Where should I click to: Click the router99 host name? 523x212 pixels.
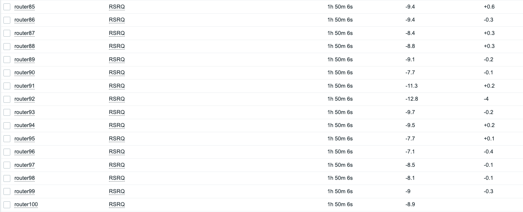(24, 191)
